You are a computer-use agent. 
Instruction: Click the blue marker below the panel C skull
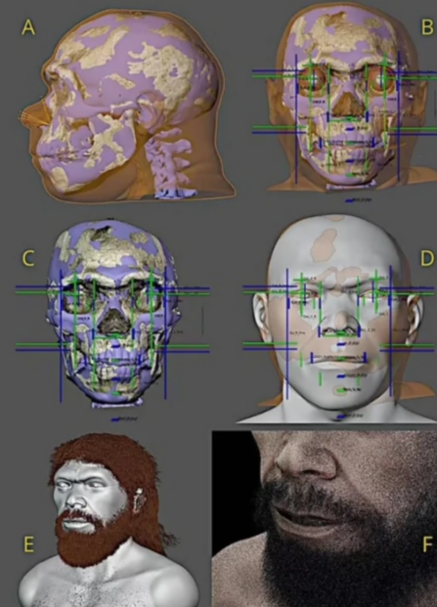[x=123, y=419]
